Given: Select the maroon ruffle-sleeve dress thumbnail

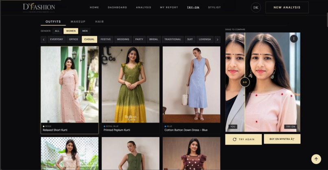Looking at the screenshot, I should coord(191,153).
